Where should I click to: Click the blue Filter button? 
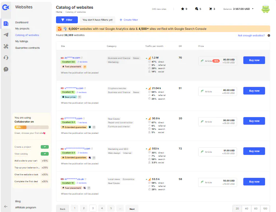(x=67, y=20)
